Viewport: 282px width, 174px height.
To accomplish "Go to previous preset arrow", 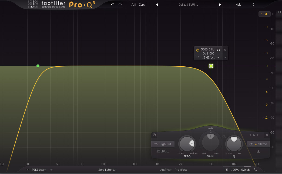I will click(x=157, y=5).
